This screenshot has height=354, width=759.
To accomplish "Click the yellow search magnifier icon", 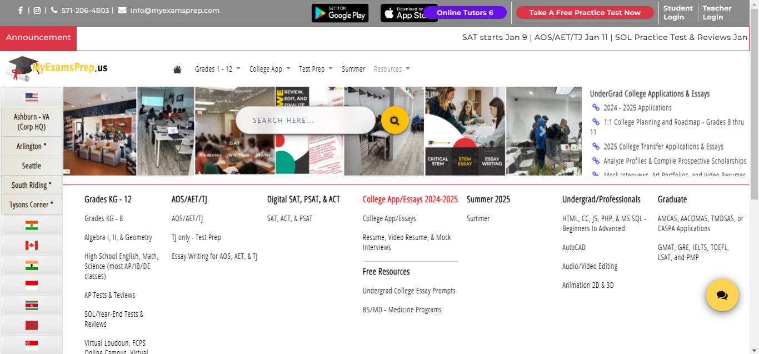I will [395, 120].
